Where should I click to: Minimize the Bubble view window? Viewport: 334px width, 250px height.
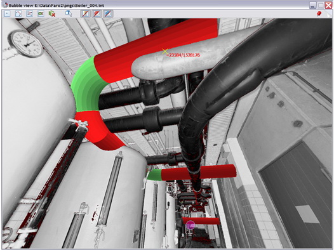(x=313, y=5)
